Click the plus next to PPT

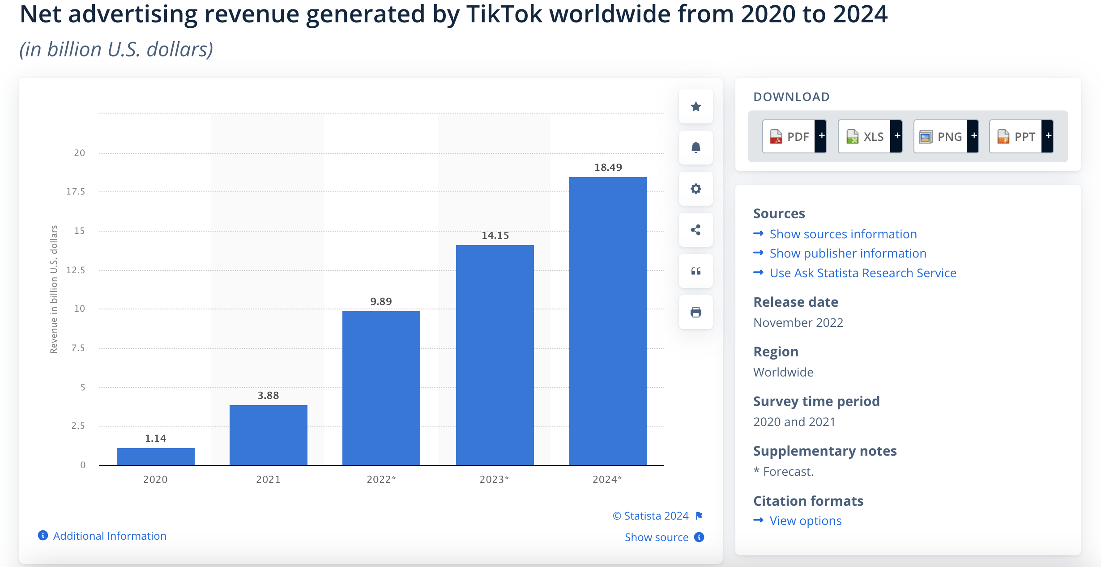click(1048, 136)
